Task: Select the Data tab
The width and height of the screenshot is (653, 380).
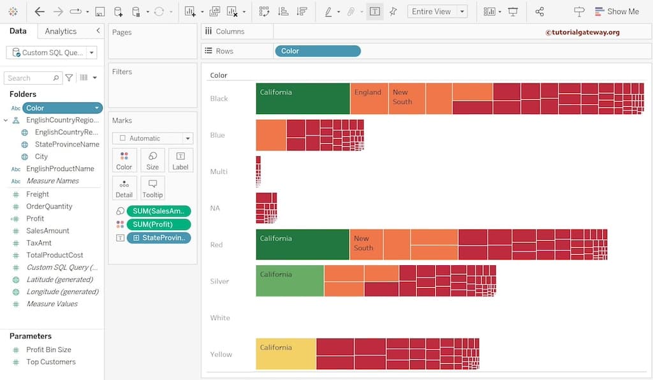Action: [x=18, y=31]
